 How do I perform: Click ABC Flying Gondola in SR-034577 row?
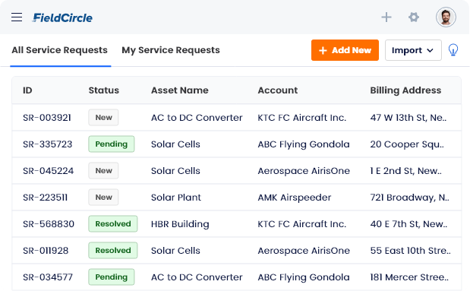click(304, 277)
